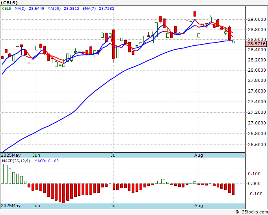This screenshot has height=215, width=268.
Task: Click the MA(3) value 28.6449
Action: (36, 9)
